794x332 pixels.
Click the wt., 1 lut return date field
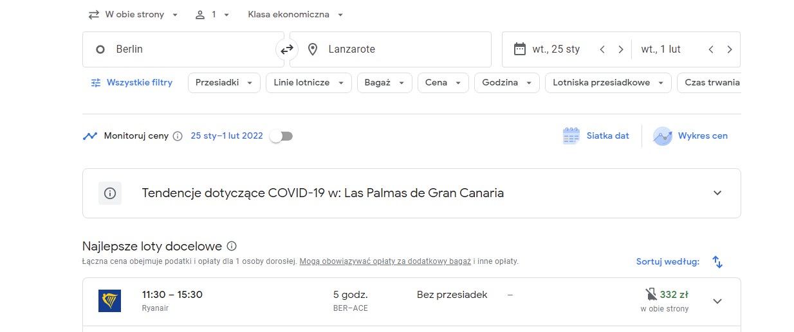point(661,49)
